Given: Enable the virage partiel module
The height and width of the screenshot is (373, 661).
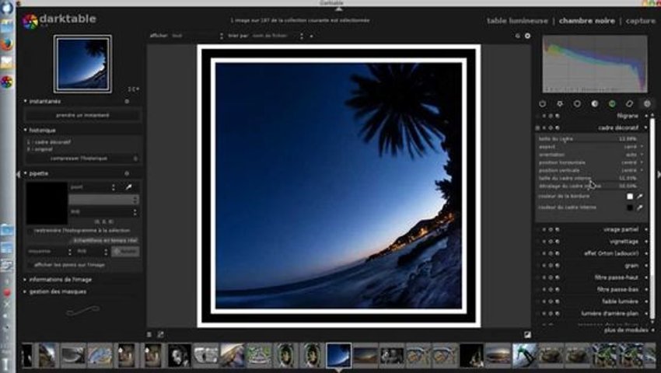Looking at the screenshot, I should click(x=537, y=230).
